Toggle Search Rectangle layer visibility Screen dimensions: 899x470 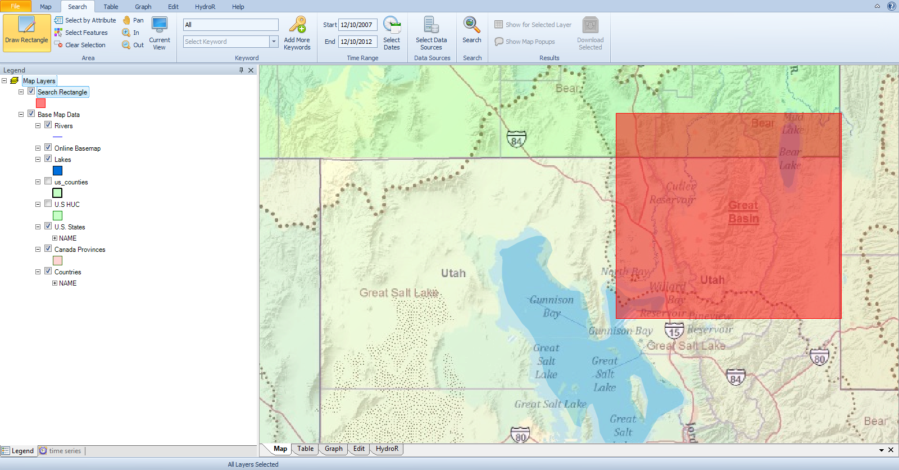coord(31,91)
